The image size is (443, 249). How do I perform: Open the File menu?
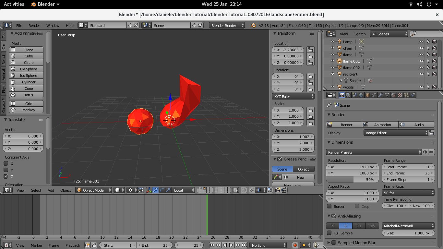tap(19, 25)
